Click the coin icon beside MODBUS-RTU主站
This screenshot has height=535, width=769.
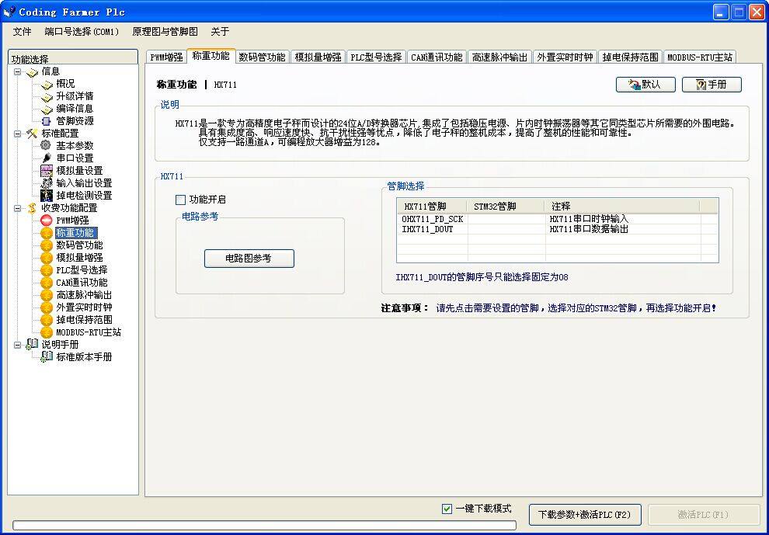(47, 332)
